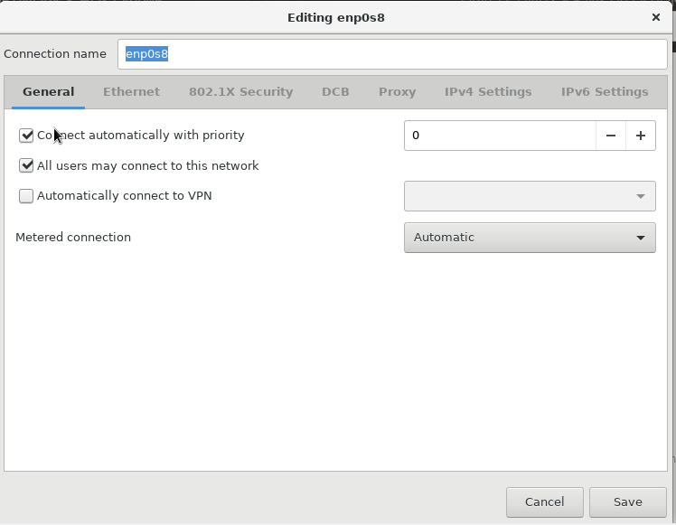Switch to the General tab
Image resolution: width=676 pixels, height=525 pixels.
coord(48,92)
